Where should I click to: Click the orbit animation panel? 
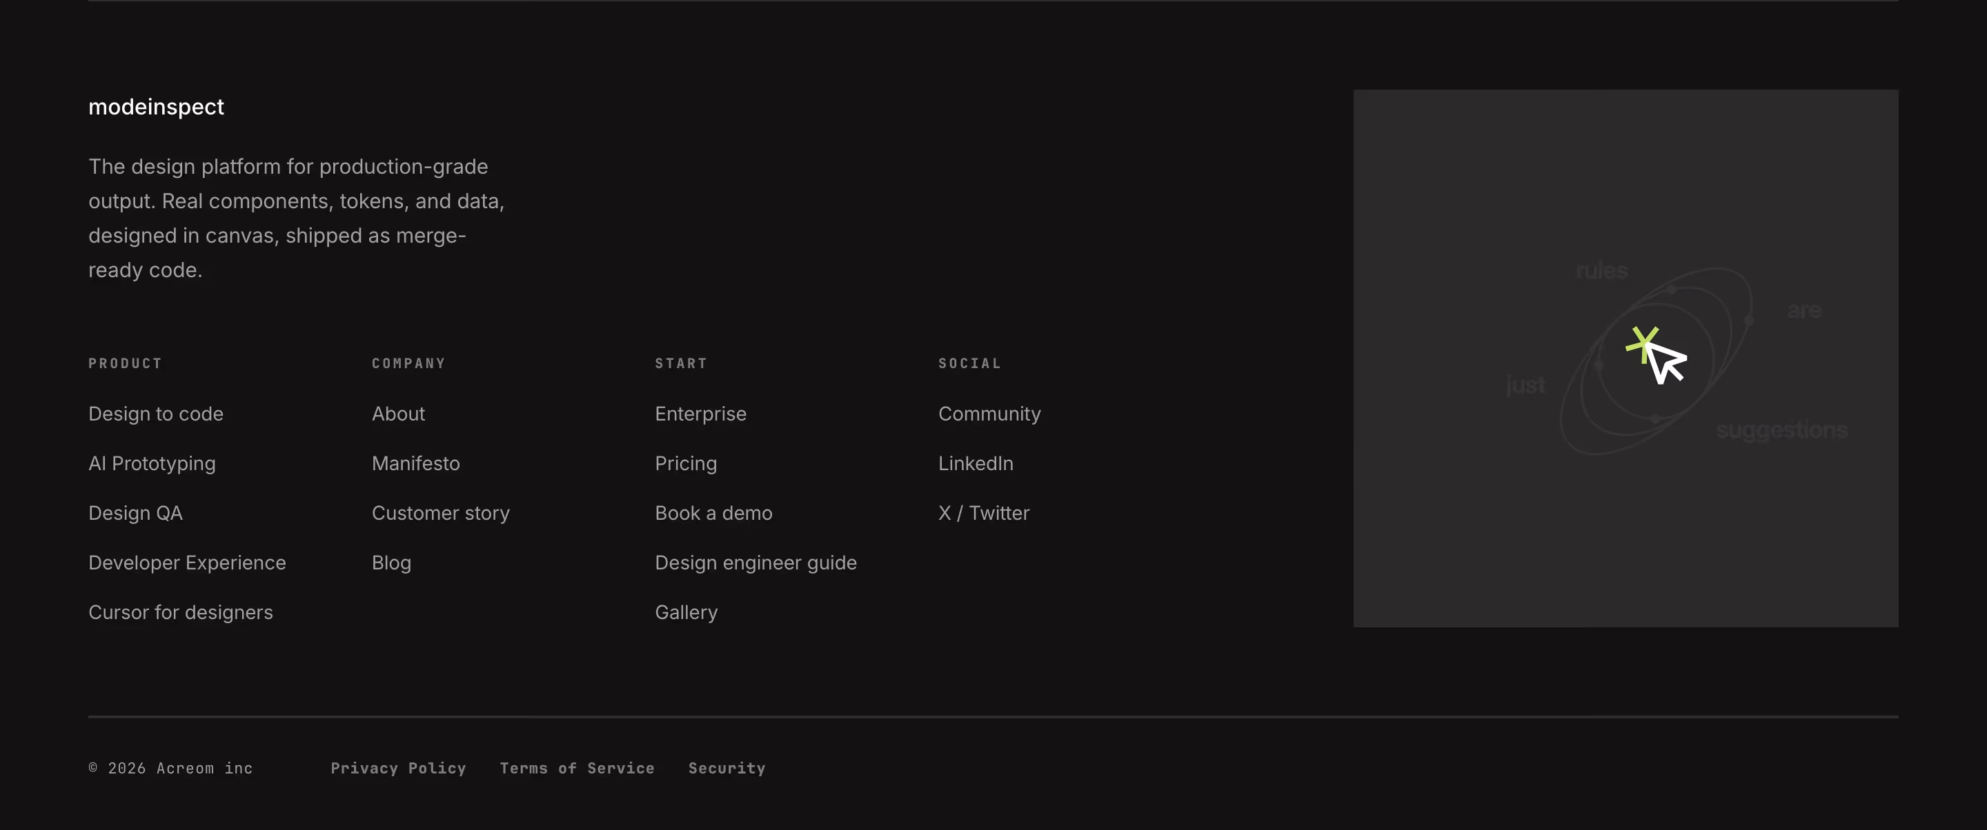pos(1625,358)
